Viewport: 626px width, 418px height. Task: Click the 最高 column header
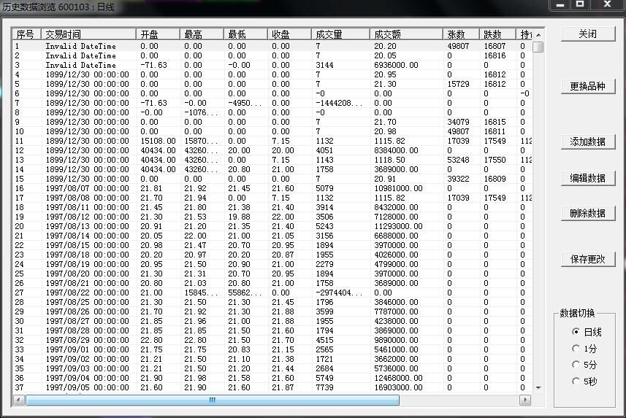click(x=202, y=34)
